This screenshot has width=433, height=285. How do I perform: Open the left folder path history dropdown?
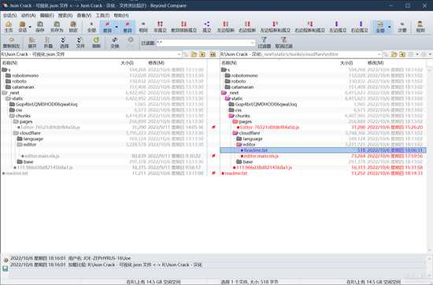(x=179, y=54)
